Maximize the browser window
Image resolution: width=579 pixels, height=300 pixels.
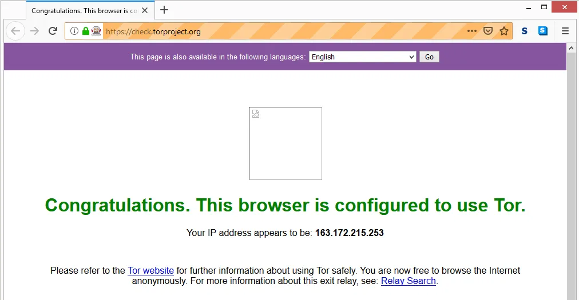[544, 7]
